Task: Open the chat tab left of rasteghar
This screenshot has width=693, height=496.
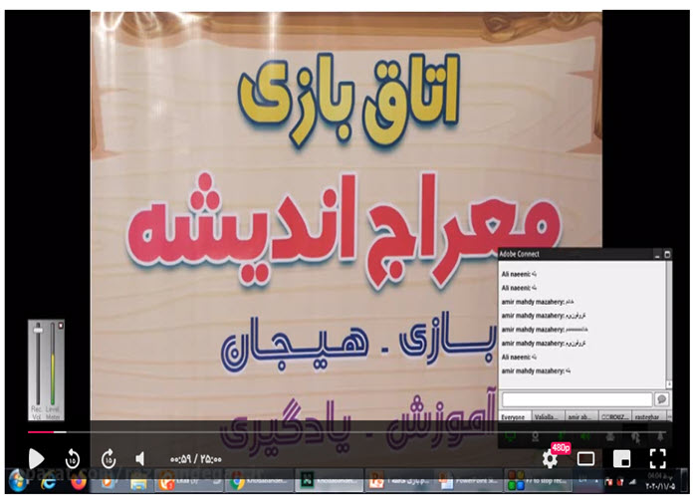Action: tap(614, 417)
